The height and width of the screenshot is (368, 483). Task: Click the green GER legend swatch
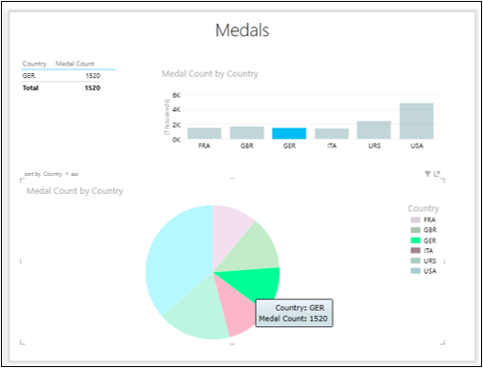click(x=415, y=241)
